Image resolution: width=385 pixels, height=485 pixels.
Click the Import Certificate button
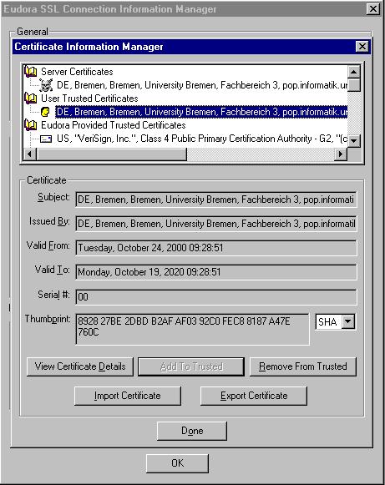pyautogui.click(x=128, y=396)
